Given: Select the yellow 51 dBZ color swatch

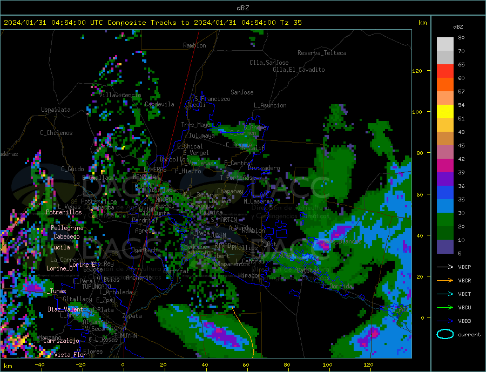Looking at the screenshot, I should pos(445,112).
